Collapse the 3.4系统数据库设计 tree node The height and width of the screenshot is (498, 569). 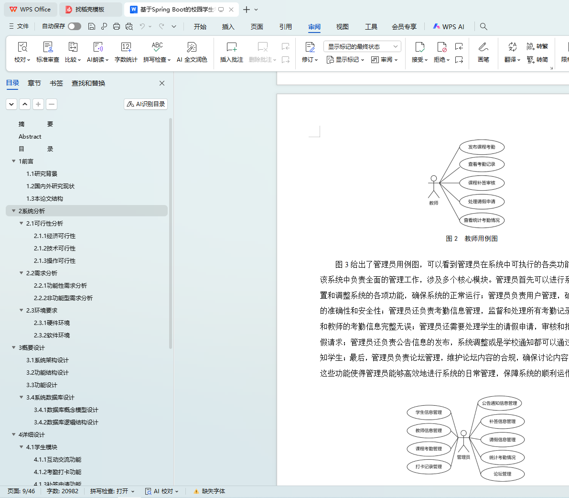coord(21,397)
